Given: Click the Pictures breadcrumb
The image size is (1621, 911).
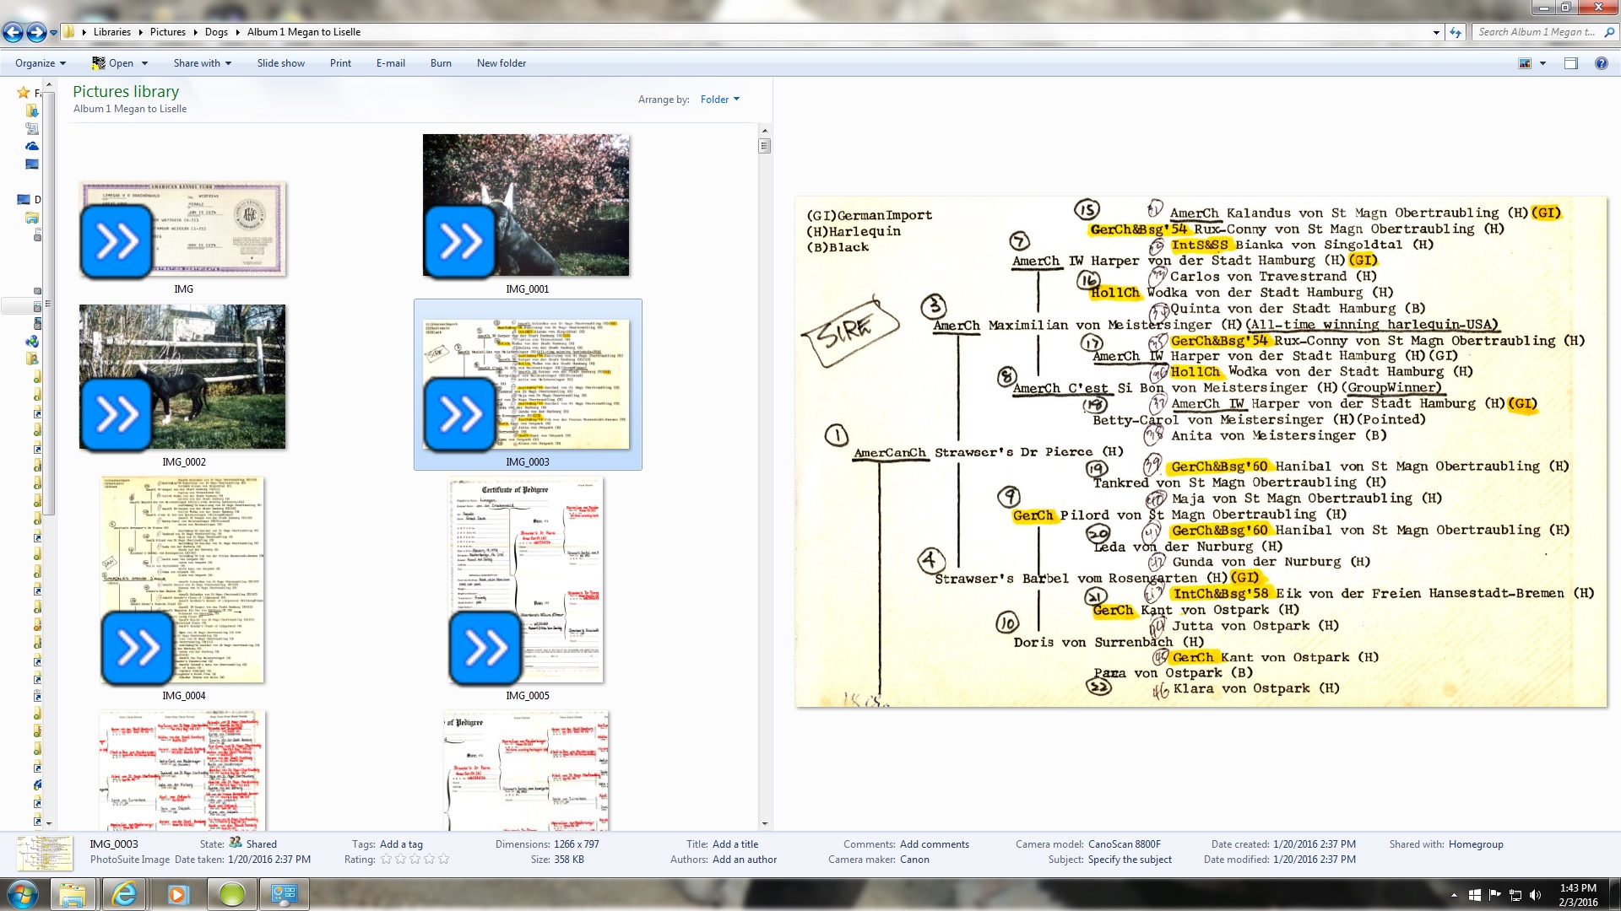Looking at the screenshot, I should pos(167,32).
